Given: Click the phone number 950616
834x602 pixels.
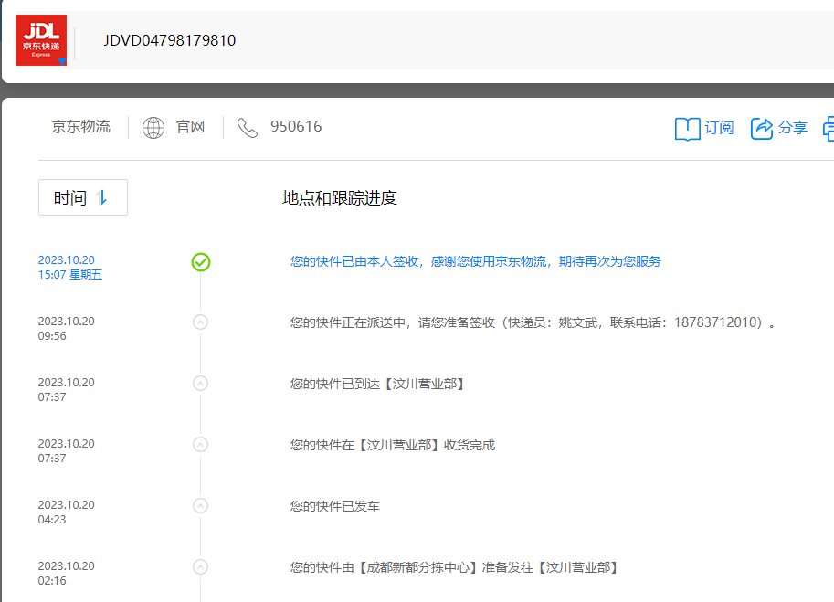Looking at the screenshot, I should point(296,127).
